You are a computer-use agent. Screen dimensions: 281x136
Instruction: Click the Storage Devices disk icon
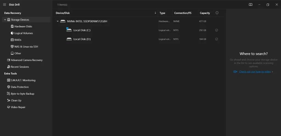9,20
